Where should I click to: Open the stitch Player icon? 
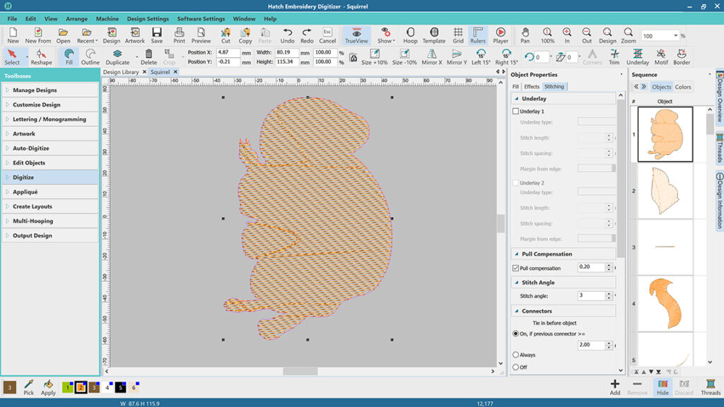(501, 35)
